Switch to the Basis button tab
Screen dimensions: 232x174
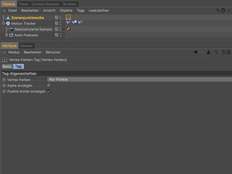coord(7,66)
